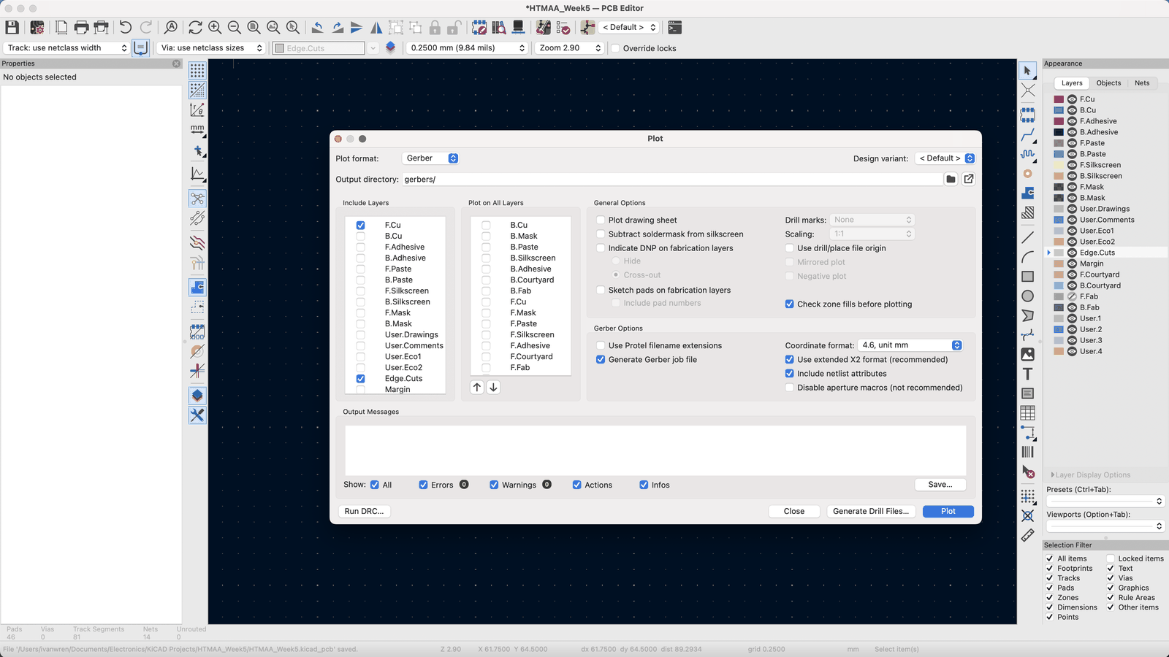Open Track use netclass width dropdown

point(66,48)
